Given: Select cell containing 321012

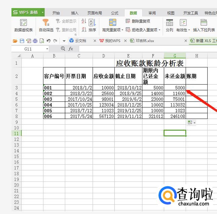Looking at the screenshot, I should 153,116.
